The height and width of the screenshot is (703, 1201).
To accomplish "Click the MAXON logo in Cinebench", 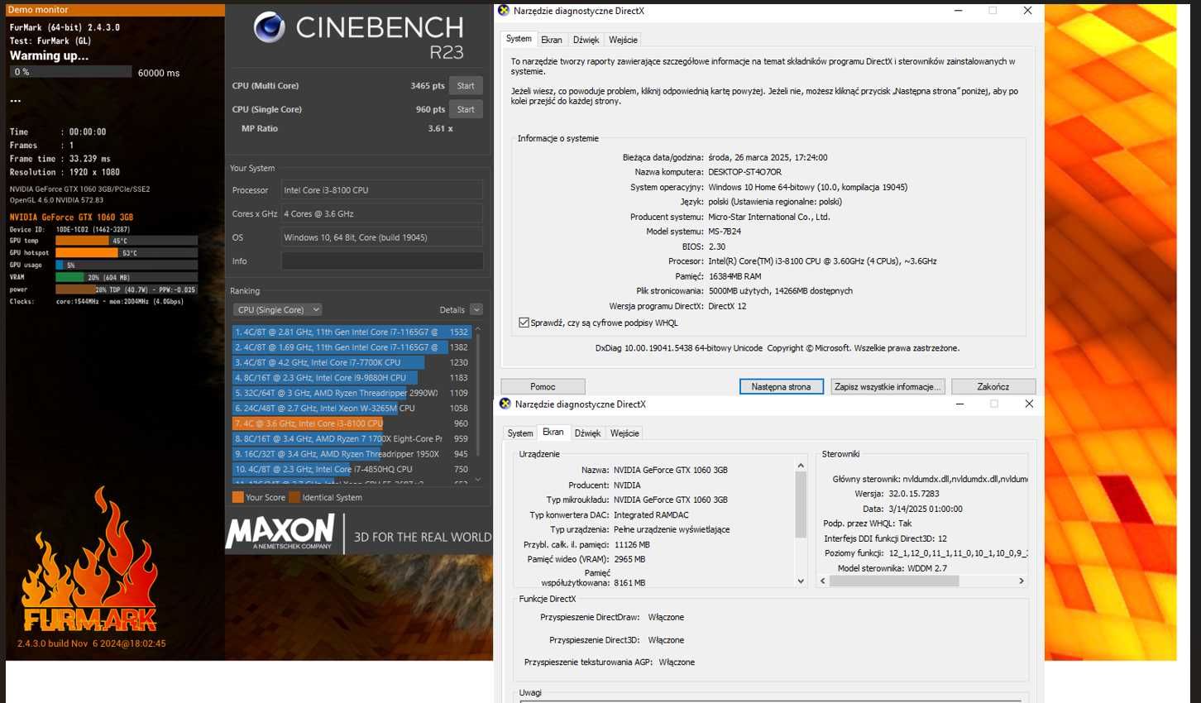I will coord(280,532).
